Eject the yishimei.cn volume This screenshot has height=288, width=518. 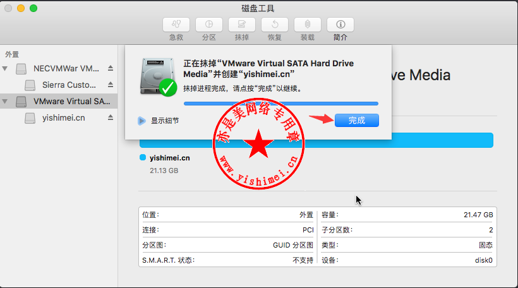(111, 117)
